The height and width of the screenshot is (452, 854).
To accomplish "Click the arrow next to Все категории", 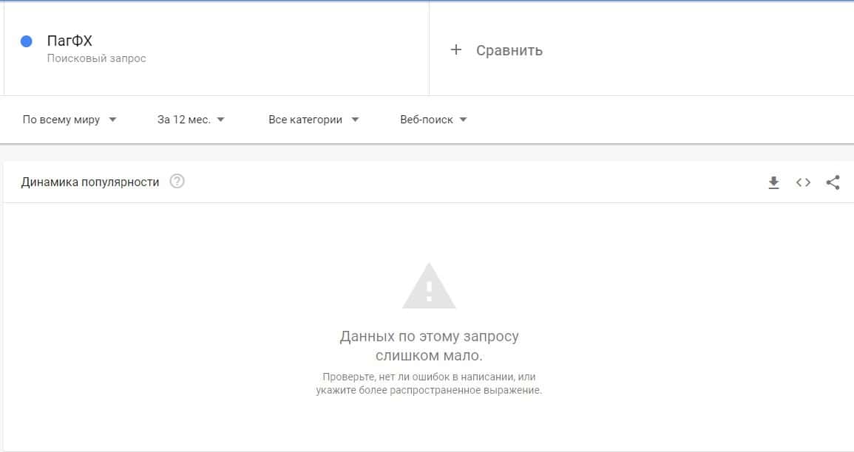I will pyautogui.click(x=355, y=120).
